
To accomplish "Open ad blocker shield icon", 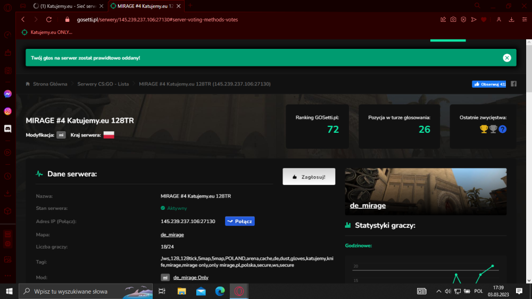I will click(463, 20).
